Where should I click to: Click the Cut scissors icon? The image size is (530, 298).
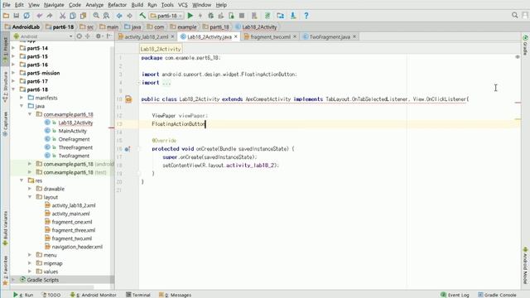63,16
